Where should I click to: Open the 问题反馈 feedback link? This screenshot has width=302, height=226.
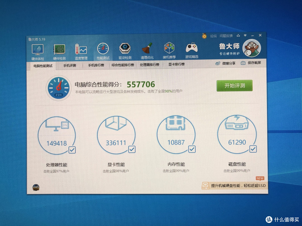tap(226, 36)
